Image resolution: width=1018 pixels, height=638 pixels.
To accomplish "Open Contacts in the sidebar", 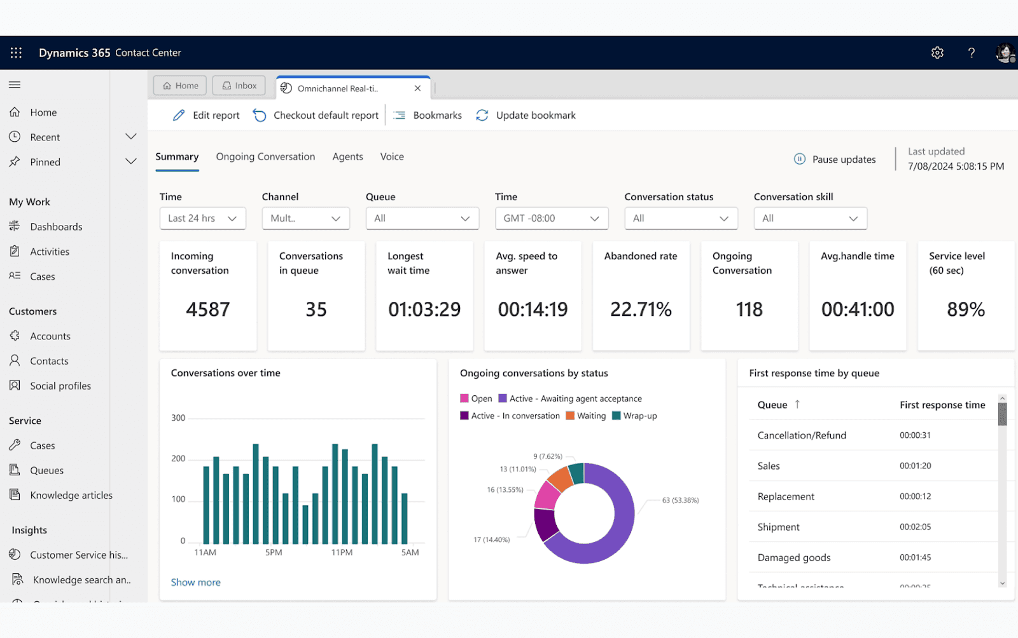I will pyautogui.click(x=50, y=360).
